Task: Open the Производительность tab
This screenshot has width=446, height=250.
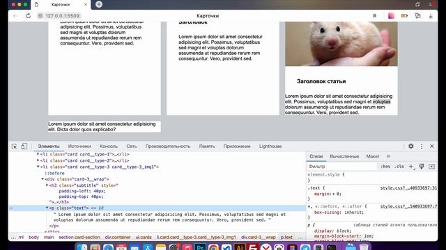Action: click(x=168, y=147)
